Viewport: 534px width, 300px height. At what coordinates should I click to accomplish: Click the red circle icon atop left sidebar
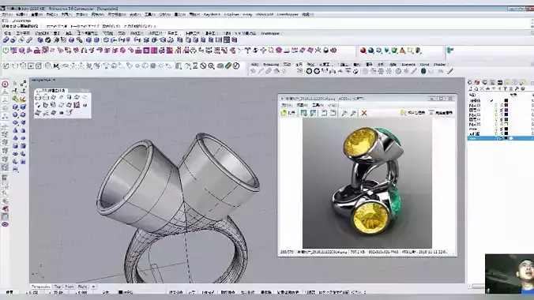pos(5,84)
